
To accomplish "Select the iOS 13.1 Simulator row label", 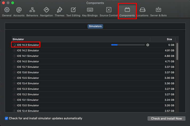I will 28,100.
